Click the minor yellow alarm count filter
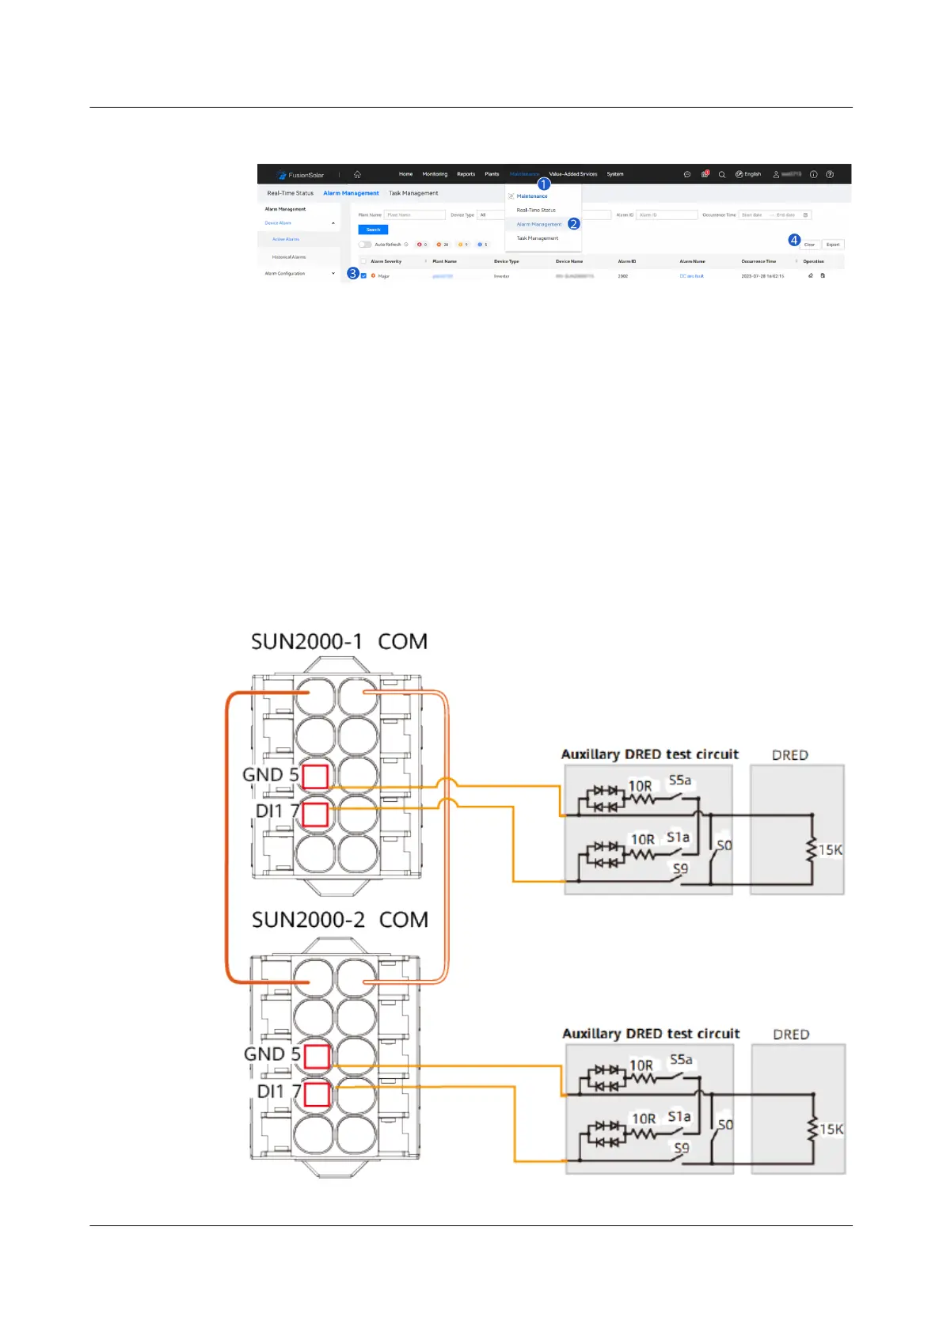Viewport: 943px width, 1333px height. (463, 245)
